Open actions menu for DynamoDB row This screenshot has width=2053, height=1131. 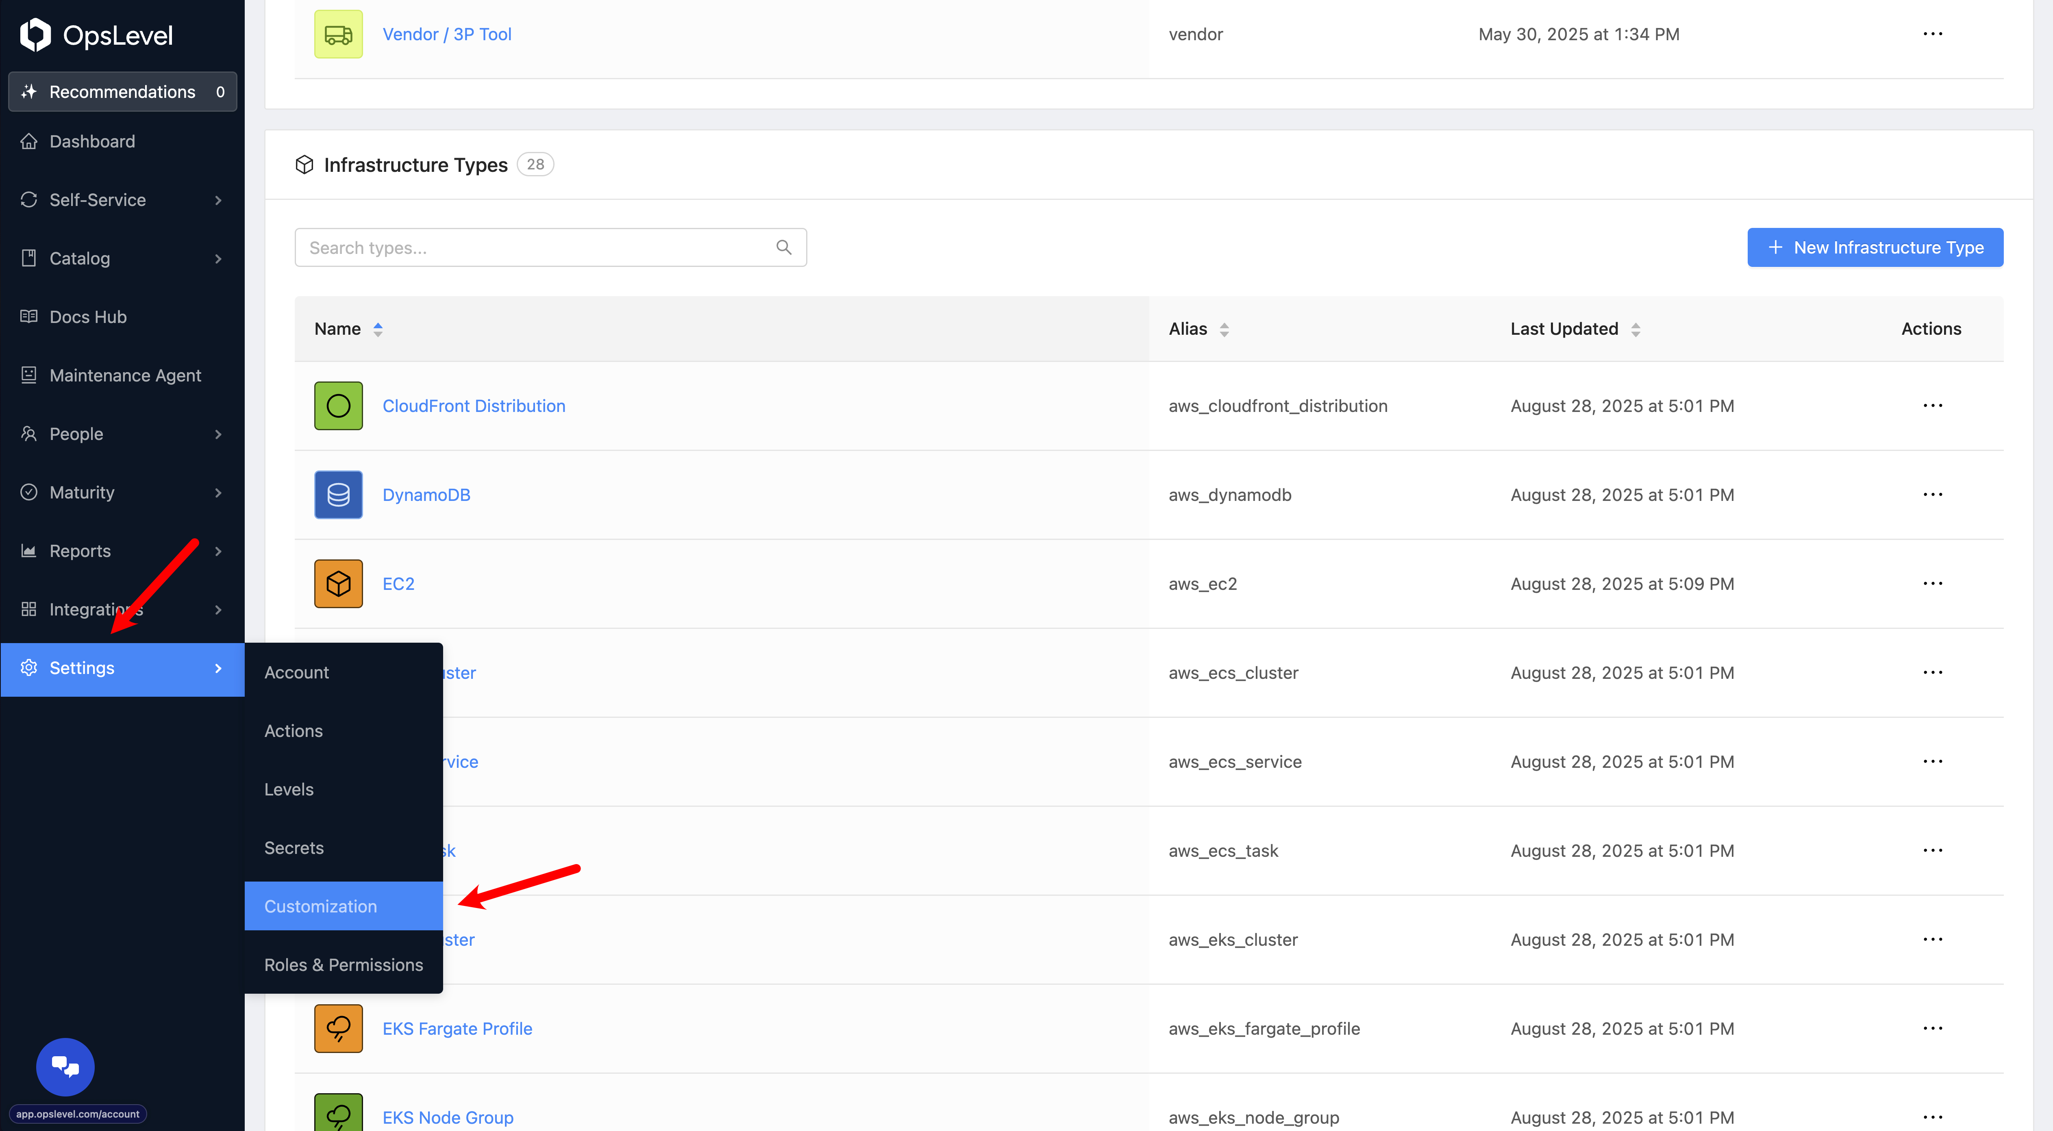click(1932, 495)
